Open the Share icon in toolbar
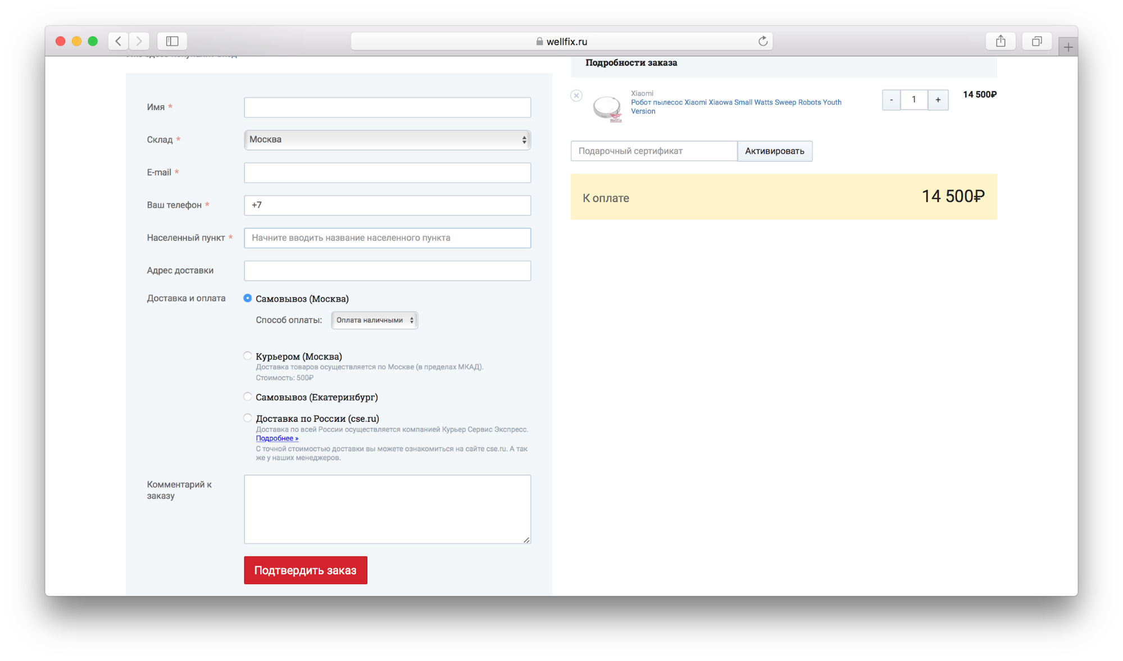The image size is (1123, 661). tap(1000, 41)
